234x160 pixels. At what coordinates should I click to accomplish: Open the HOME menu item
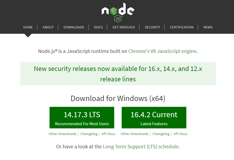(28, 27)
